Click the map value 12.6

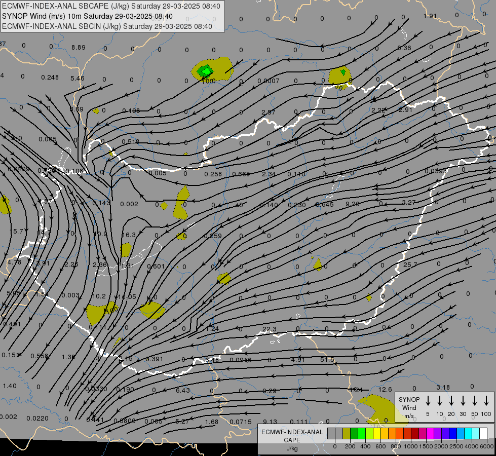[385, 389]
